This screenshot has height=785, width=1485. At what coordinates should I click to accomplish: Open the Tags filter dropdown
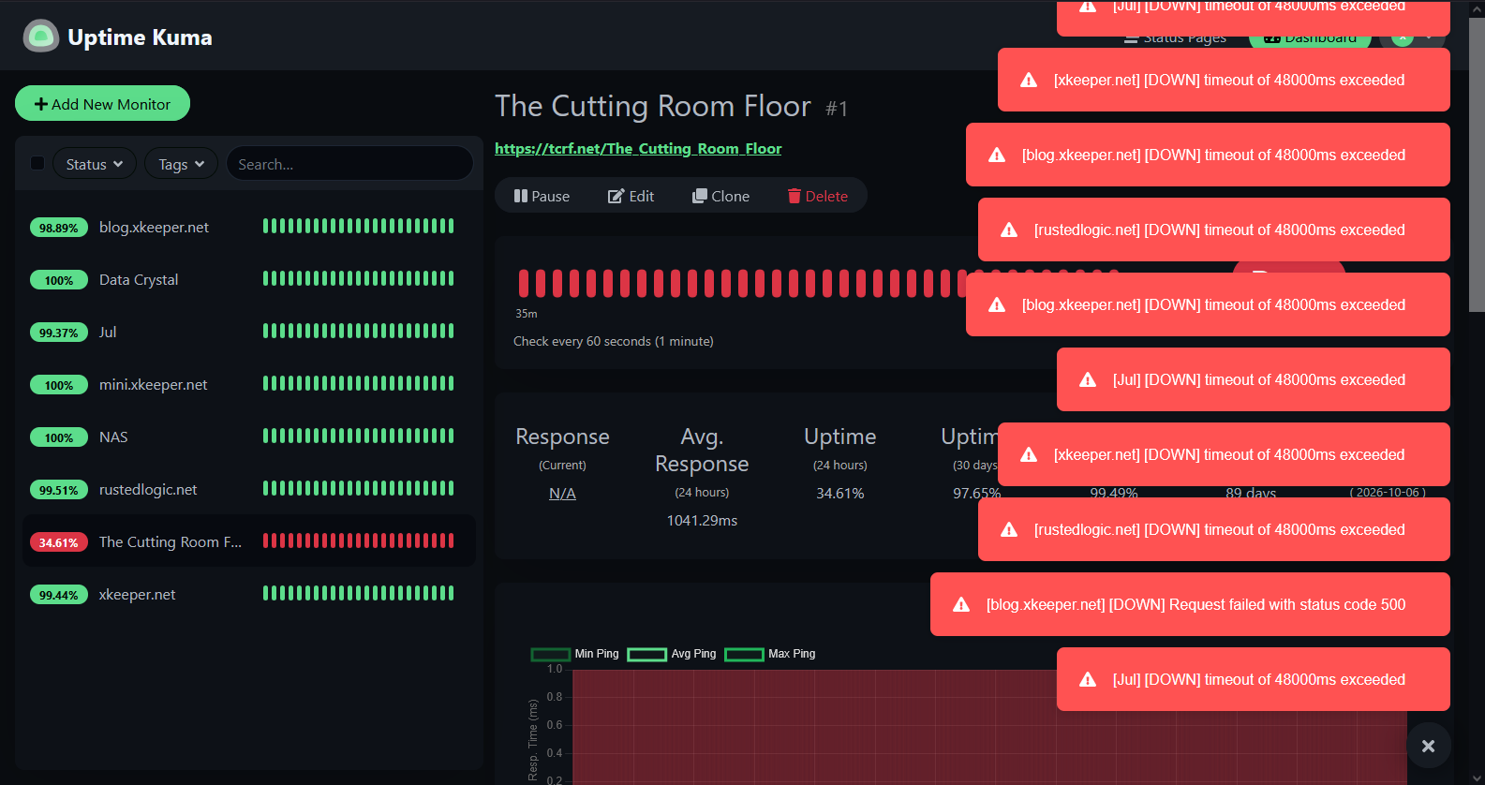(181, 164)
